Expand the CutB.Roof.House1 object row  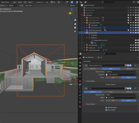pos(84,50)
